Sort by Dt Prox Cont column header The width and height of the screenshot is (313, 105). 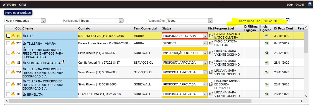(x=284, y=28)
